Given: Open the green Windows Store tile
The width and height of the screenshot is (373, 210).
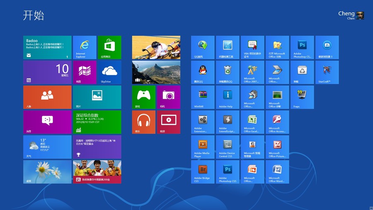Looking at the screenshot, I should point(109,47).
